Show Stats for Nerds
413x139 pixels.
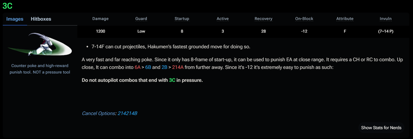(x=381, y=128)
